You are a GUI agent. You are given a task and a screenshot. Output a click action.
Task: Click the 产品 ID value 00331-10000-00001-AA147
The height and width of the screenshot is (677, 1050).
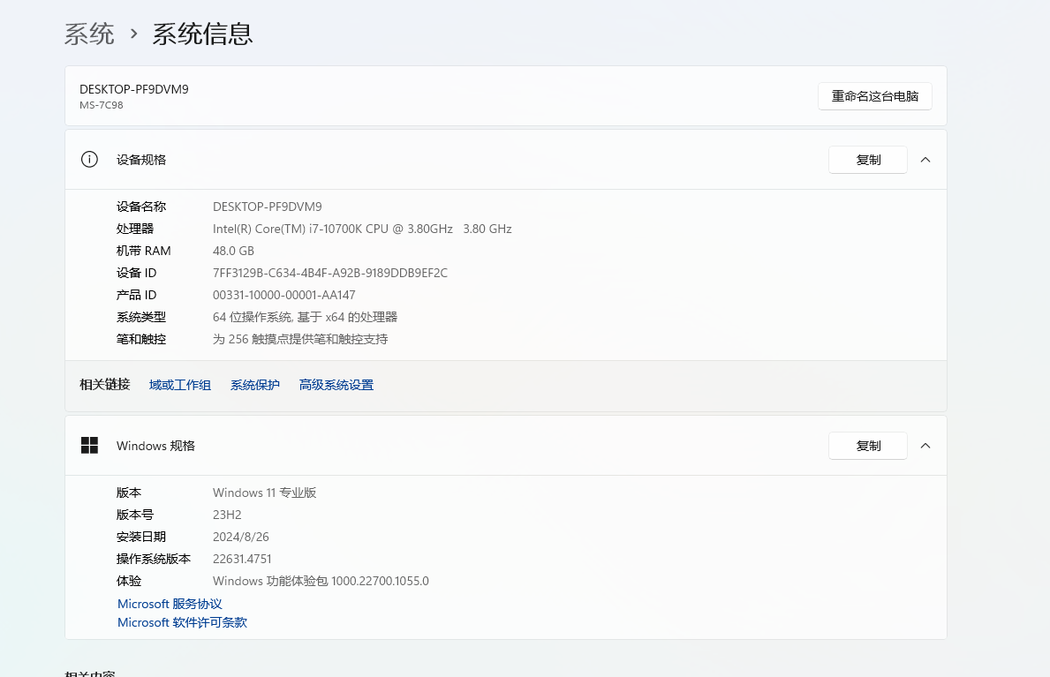[284, 295]
